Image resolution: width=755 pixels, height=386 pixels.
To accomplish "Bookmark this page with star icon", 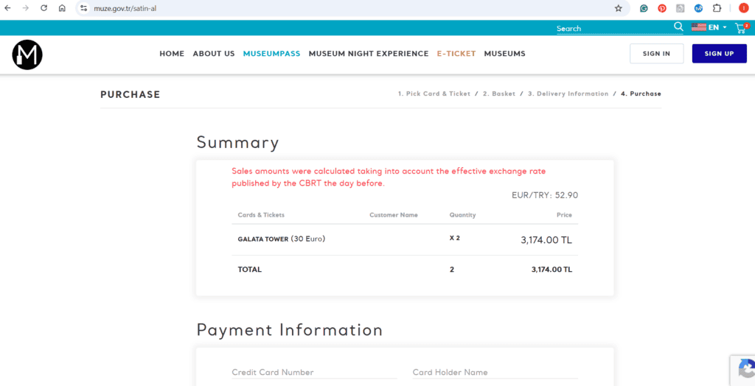I will [619, 8].
